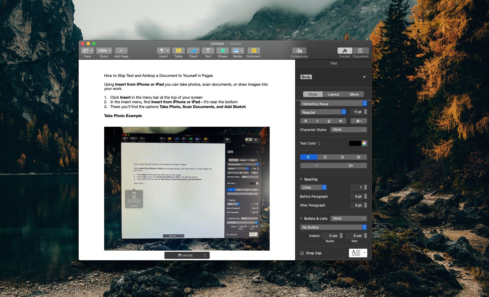Increase the paragraph indent
489x297 pixels.
tap(350, 165)
